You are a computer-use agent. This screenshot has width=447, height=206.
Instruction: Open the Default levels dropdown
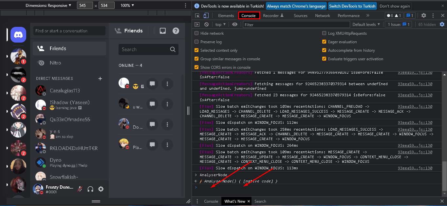[x=366, y=25]
